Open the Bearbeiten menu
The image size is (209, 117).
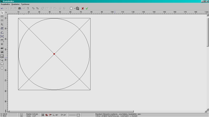coord(16,4)
